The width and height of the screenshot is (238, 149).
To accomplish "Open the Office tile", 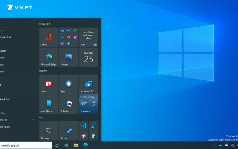I will [x=49, y=37].
